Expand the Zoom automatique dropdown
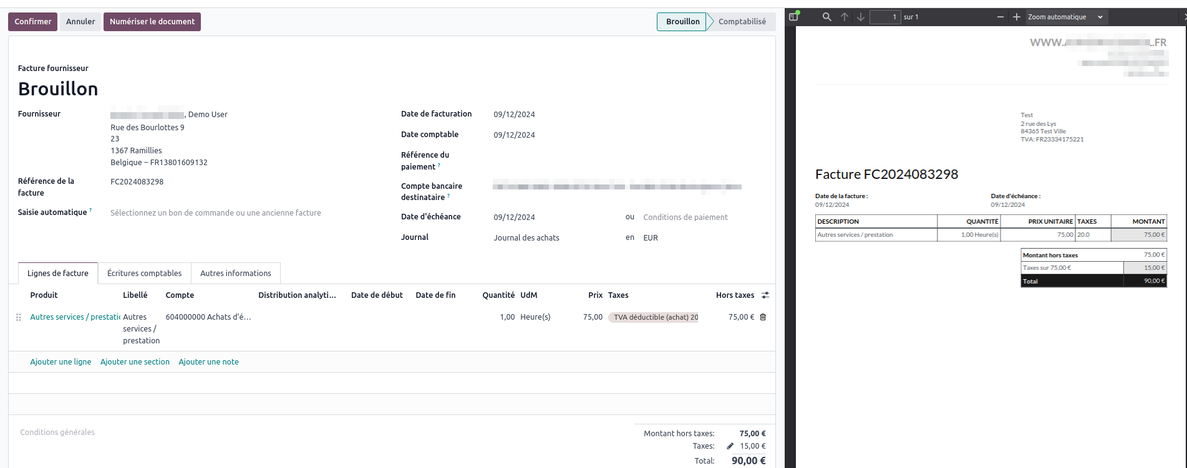Viewport: 1187px width, 468px height. [x=1065, y=17]
